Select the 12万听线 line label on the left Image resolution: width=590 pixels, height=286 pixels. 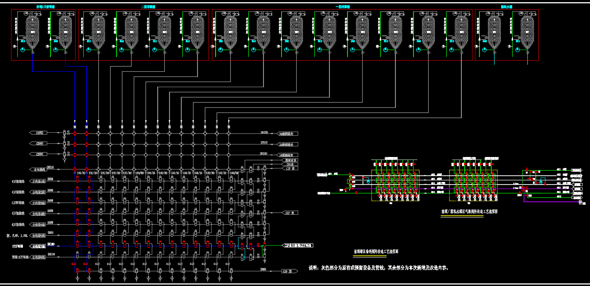[x=18, y=246]
